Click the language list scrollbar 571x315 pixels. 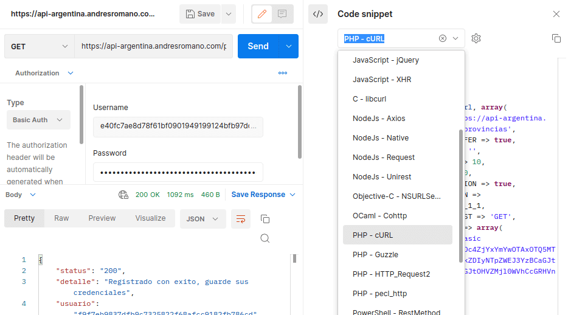461,196
